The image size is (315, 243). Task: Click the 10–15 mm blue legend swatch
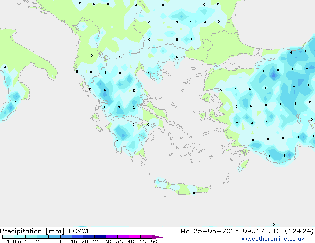(x=66, y=237)
